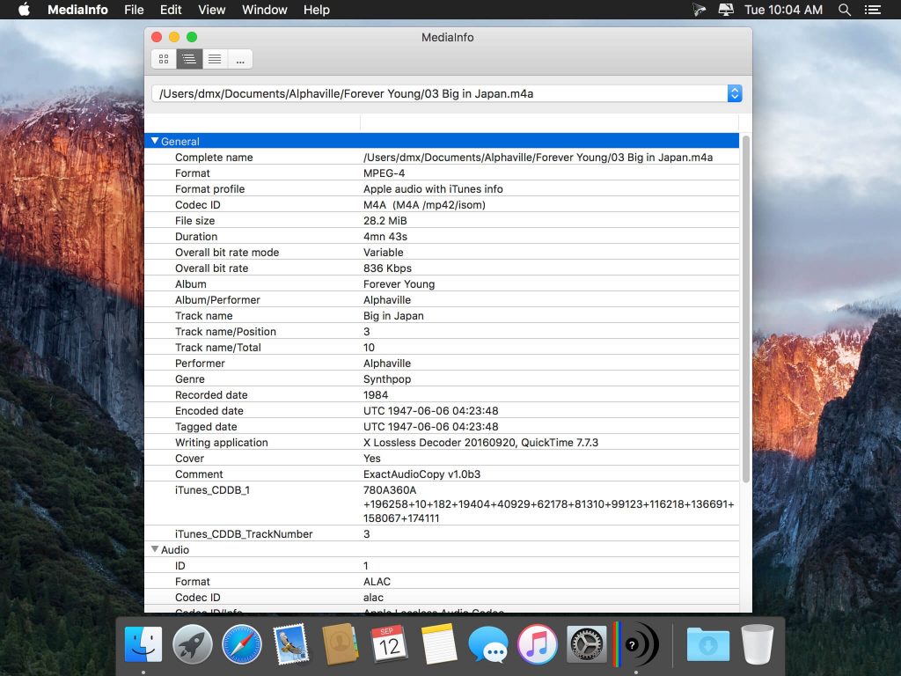The height and width of the screenshot is (676, 901).
Task: Click the clock showing Tue 10:04 AM
Action: pyautogui.click(x=783, y=10)
